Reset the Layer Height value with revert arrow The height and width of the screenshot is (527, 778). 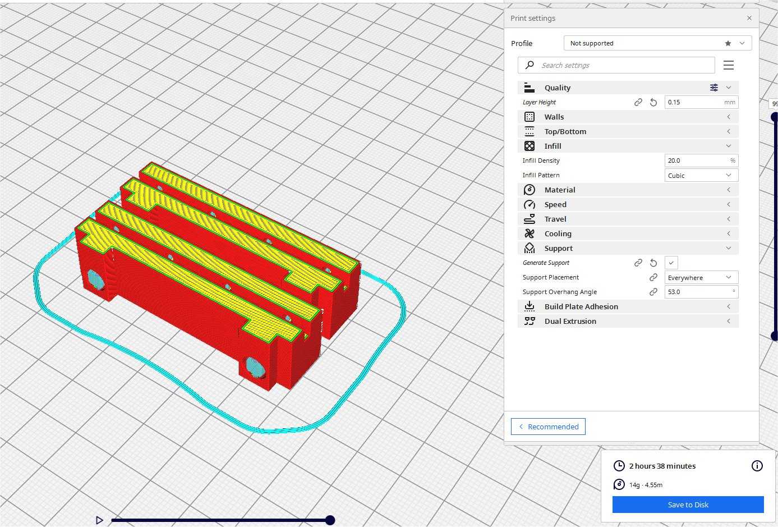point(653,102)
